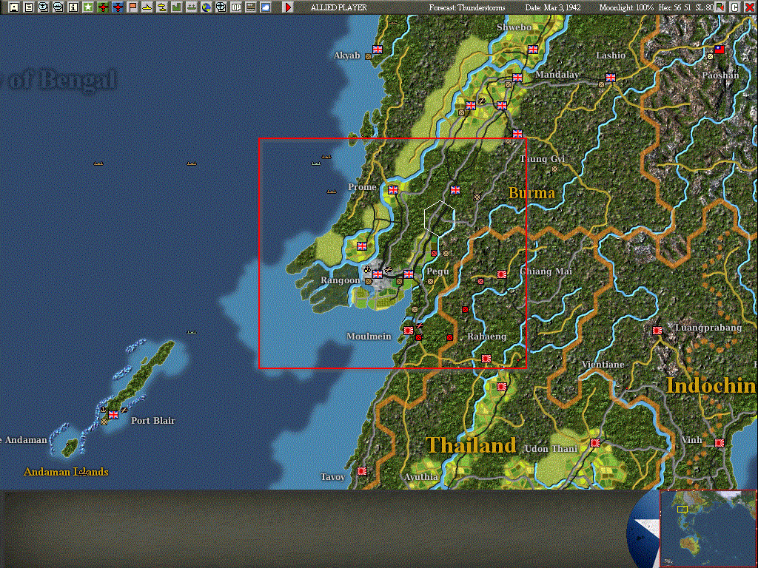Select the Chinese unit flag at Paoshan

(720, 50)
